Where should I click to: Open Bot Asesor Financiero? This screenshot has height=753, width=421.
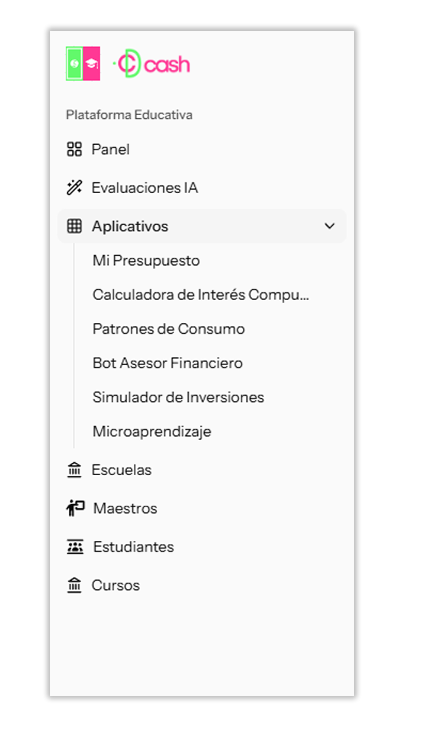(167, 363)
